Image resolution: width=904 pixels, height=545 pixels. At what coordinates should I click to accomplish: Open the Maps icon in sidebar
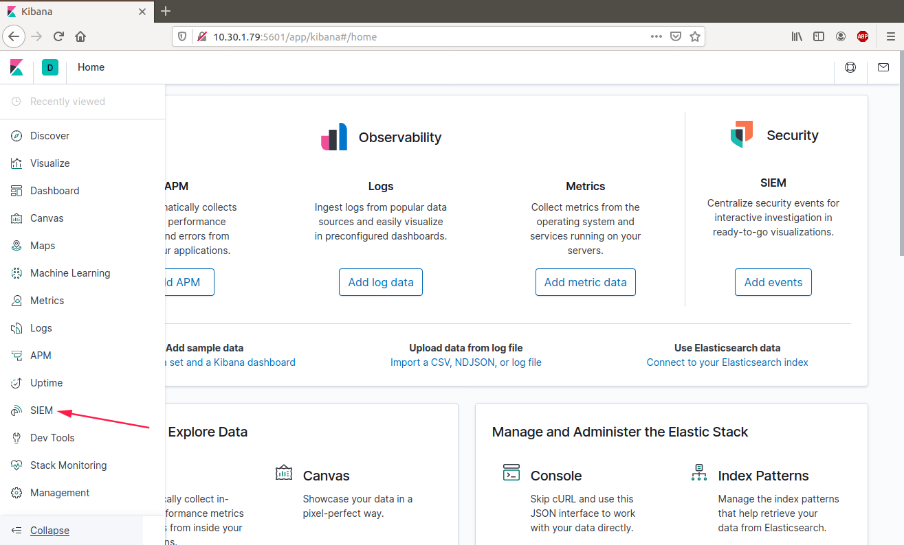point(17,246)
